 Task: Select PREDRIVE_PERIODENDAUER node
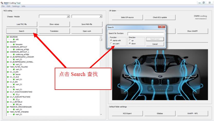point(21,107)
